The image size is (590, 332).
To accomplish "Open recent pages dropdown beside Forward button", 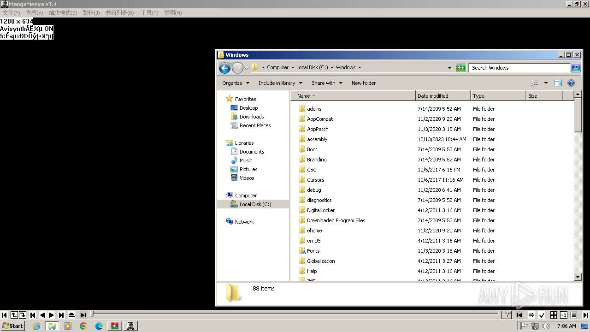I will click(246, 68).
